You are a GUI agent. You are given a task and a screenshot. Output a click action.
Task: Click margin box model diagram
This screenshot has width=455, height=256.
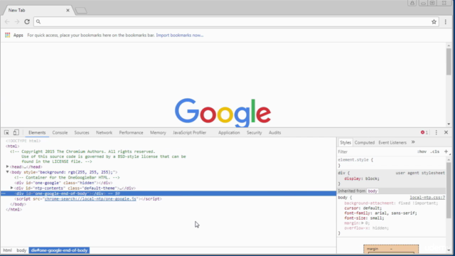click(391, 249)
